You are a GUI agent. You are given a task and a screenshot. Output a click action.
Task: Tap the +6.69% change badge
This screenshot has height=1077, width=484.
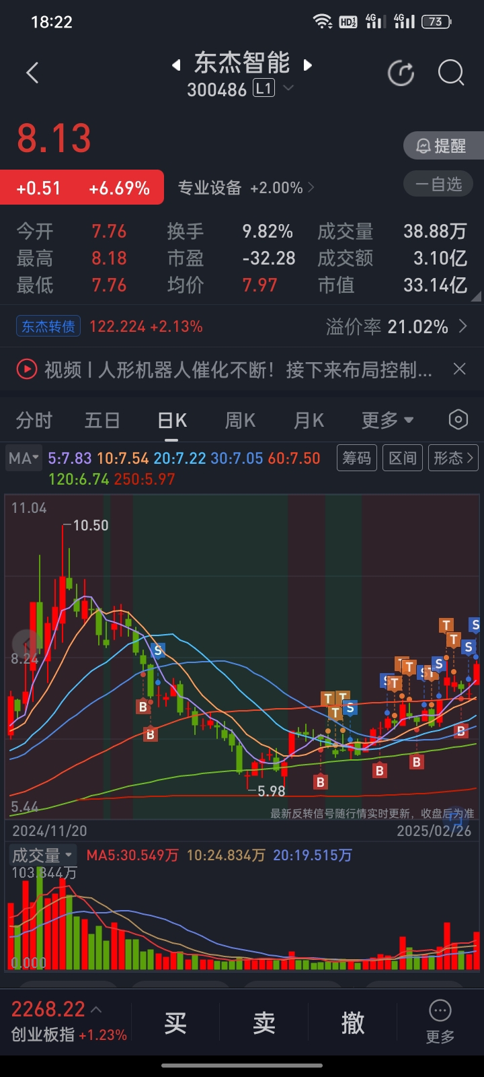pos(119,188)
